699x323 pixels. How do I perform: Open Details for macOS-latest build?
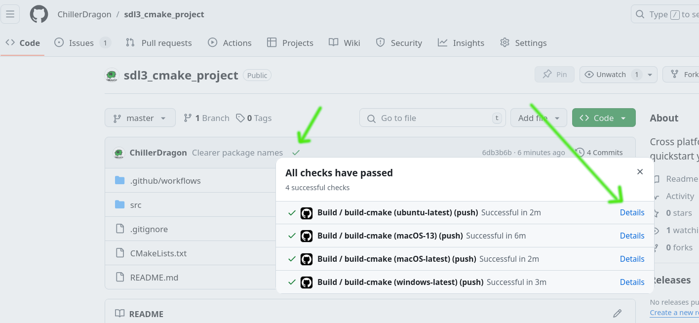632,259
